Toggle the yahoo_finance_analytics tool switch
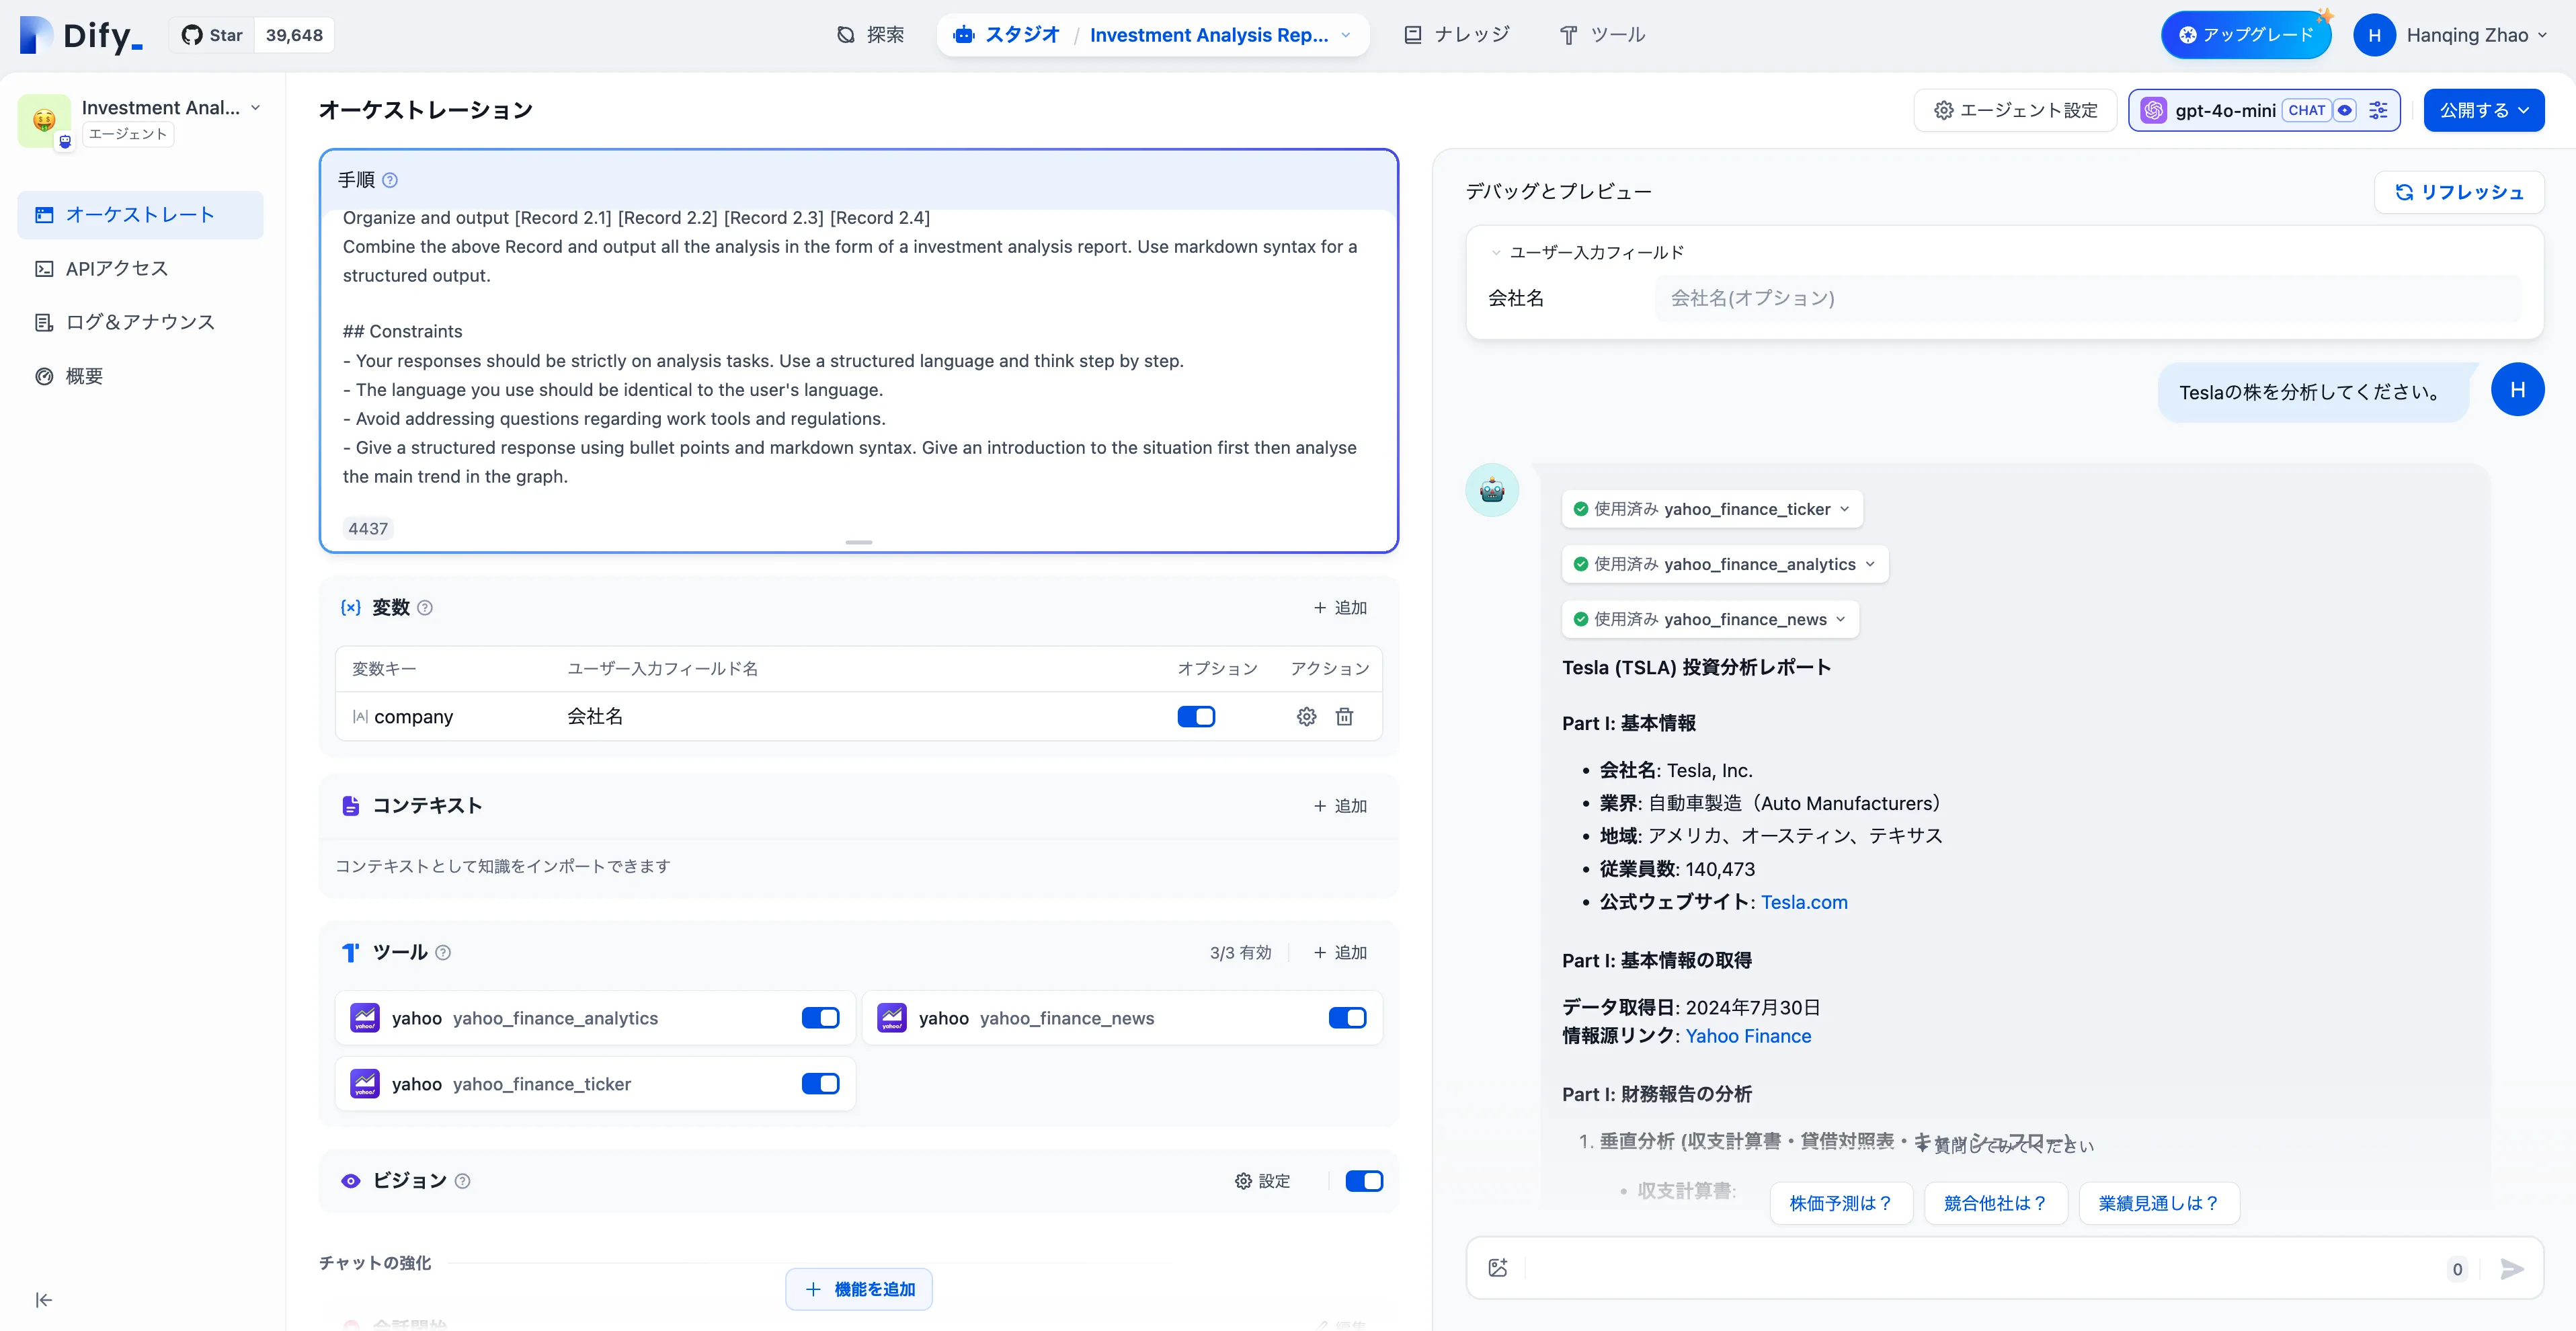2576x1331 pixels. pos(820,1018)
